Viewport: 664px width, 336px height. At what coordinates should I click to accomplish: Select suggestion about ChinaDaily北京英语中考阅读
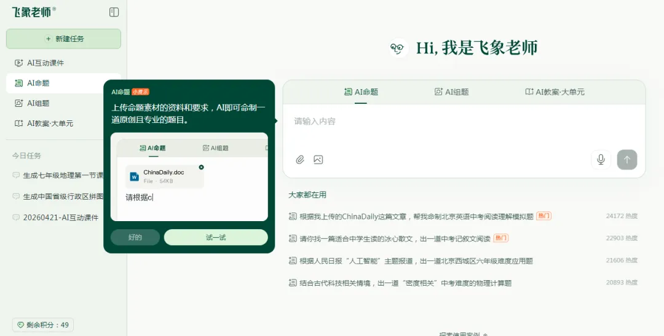click(416, 217)
